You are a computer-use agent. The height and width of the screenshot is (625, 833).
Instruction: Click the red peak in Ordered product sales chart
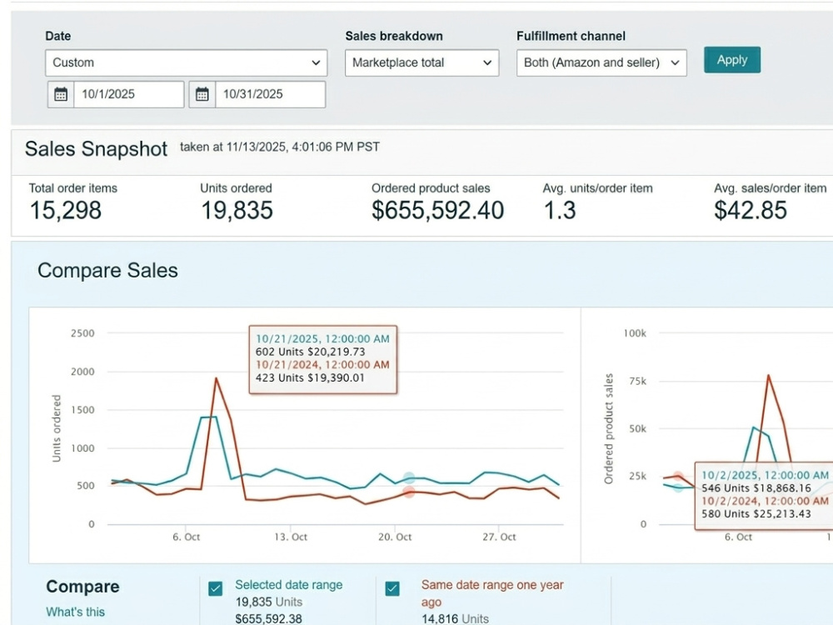[x=768, y=375]
